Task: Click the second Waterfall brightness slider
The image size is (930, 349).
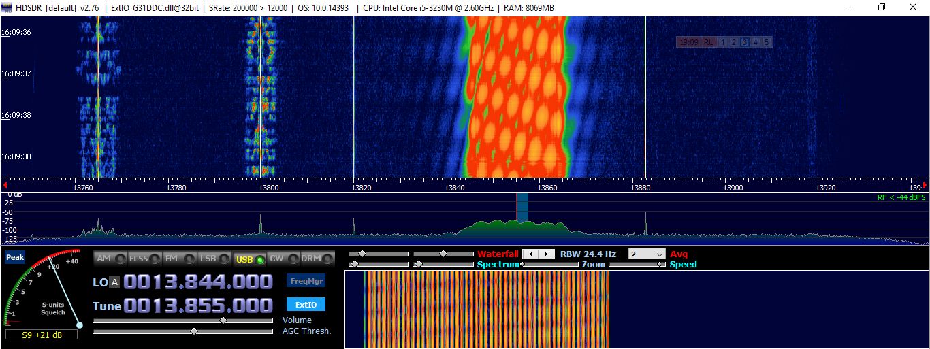Action: coord(443,254)
